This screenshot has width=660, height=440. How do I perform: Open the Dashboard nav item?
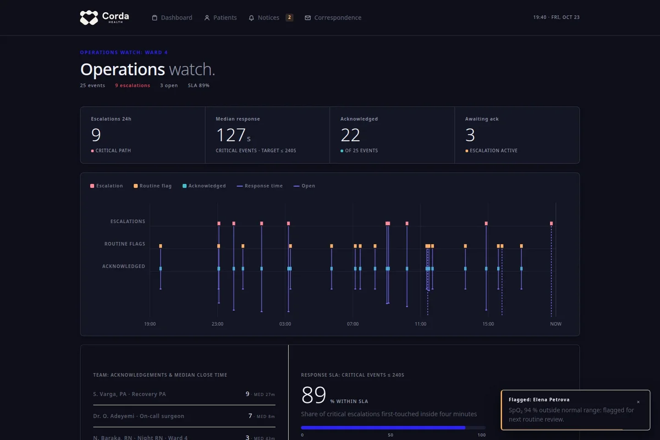(172, 18)
